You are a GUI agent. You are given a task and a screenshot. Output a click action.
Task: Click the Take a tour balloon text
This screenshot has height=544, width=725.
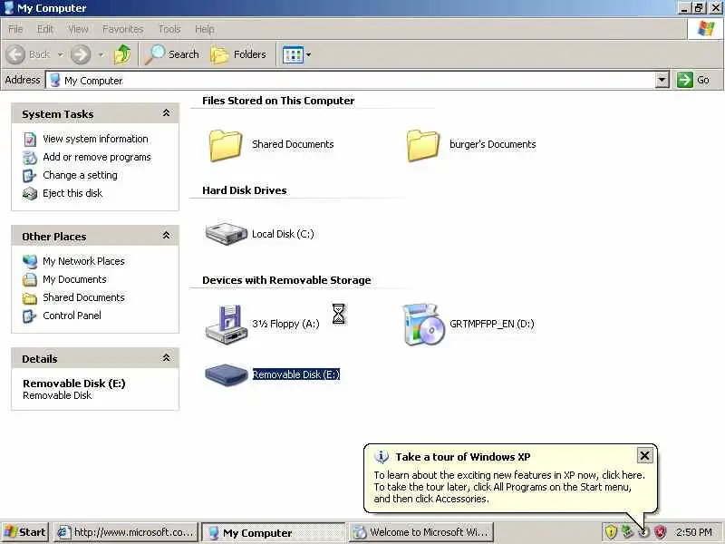tap(509, 487)
